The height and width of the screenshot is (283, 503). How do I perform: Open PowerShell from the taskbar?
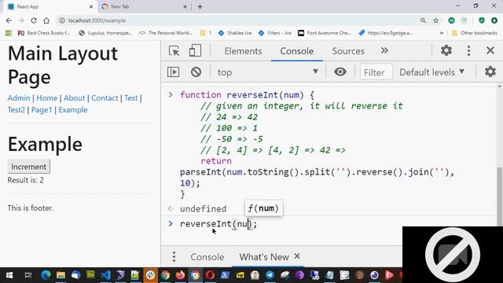[x=225, y=275]
